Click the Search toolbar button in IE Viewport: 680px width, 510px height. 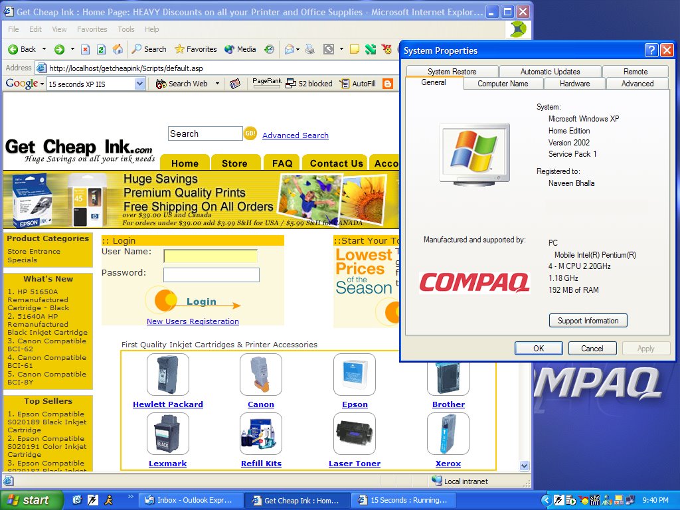point(149,49)
